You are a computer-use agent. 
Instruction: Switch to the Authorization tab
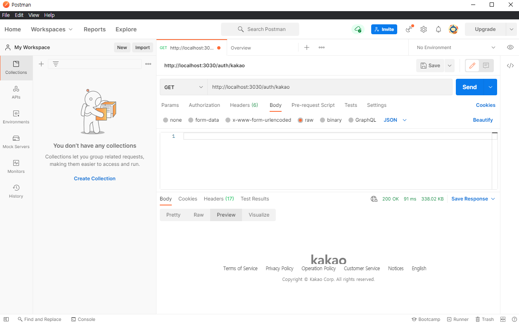coord(204,105)
